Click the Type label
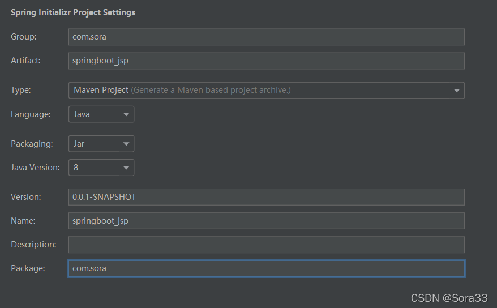Viewport: 497px width, 308px height. [21, 91]
